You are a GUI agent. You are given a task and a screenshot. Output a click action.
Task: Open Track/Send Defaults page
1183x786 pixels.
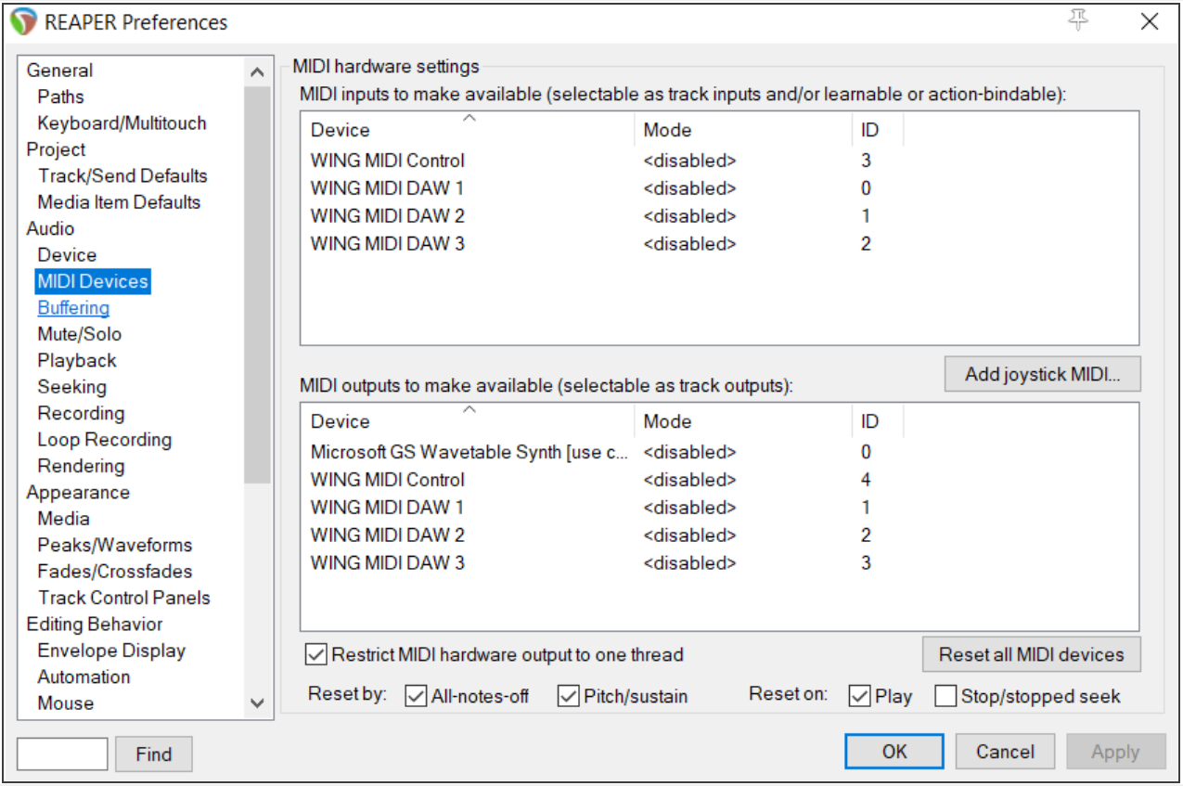122,176
